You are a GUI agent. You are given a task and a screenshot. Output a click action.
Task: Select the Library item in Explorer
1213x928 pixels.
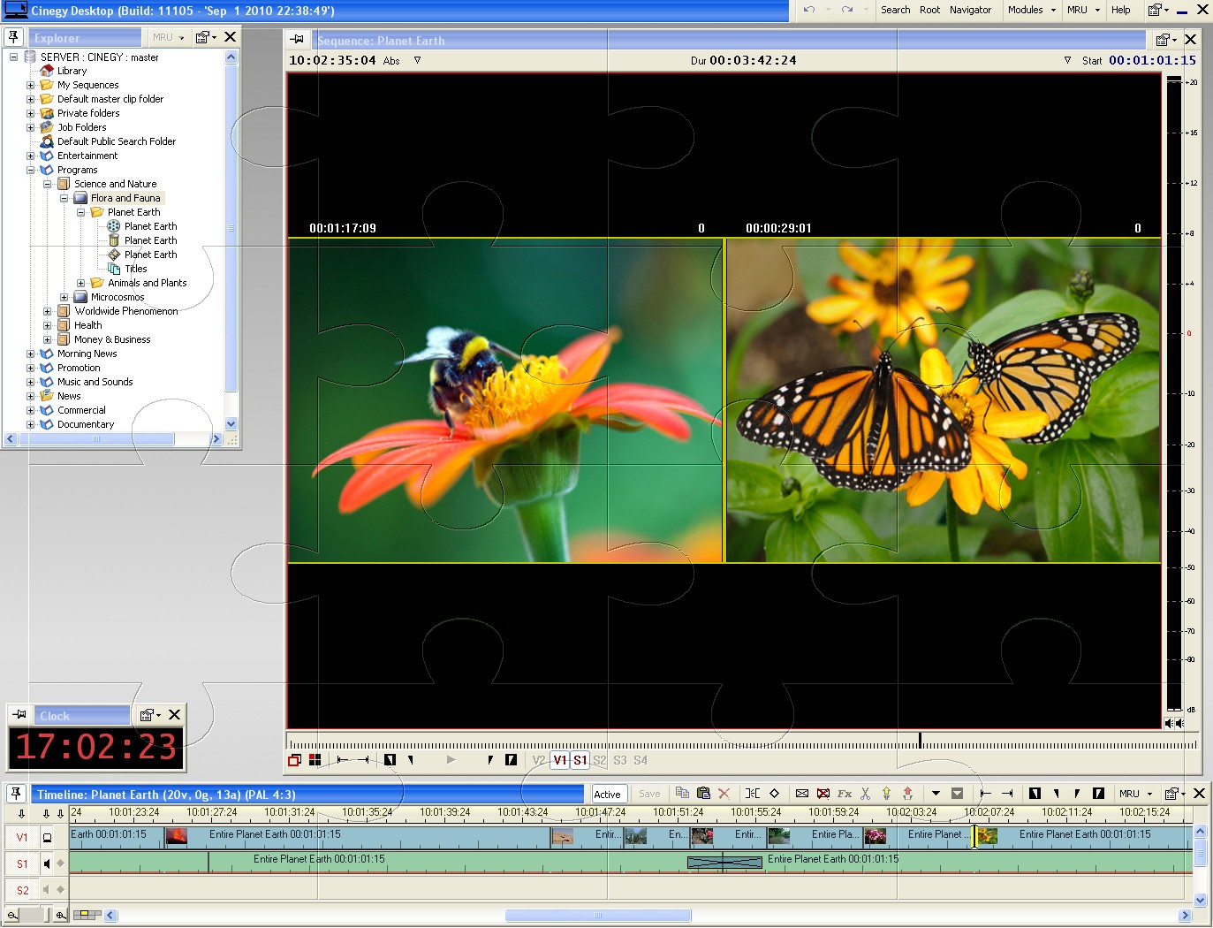point(72,71)
